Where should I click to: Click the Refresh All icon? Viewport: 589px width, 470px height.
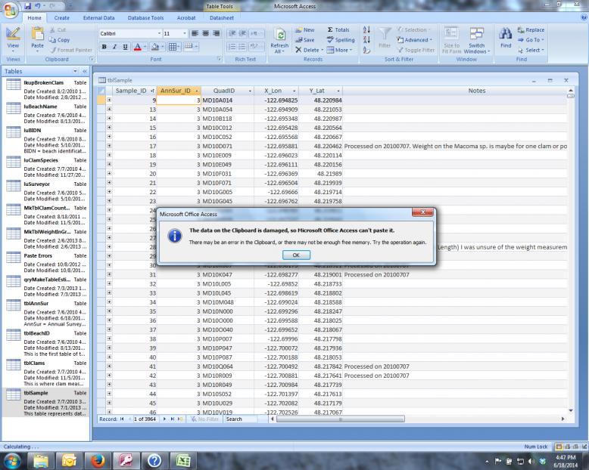point(279,35)
